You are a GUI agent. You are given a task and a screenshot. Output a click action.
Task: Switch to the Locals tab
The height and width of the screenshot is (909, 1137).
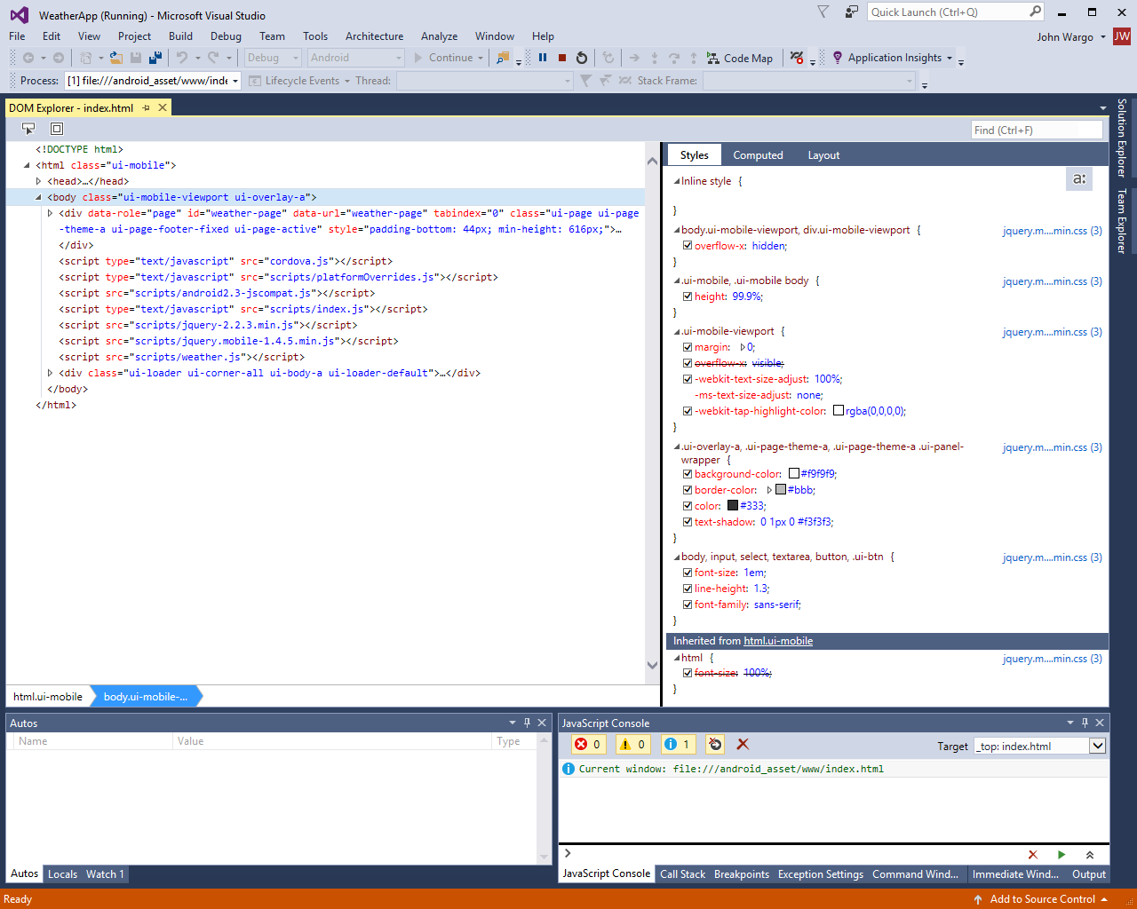62,874
